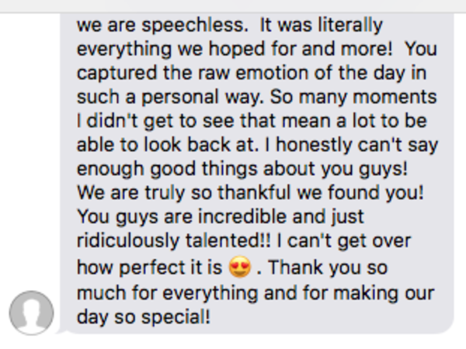This screenshot has height=349, width=466.
Task: Click the phrase "ridiculously talented!!"
Action: point(173,240)
